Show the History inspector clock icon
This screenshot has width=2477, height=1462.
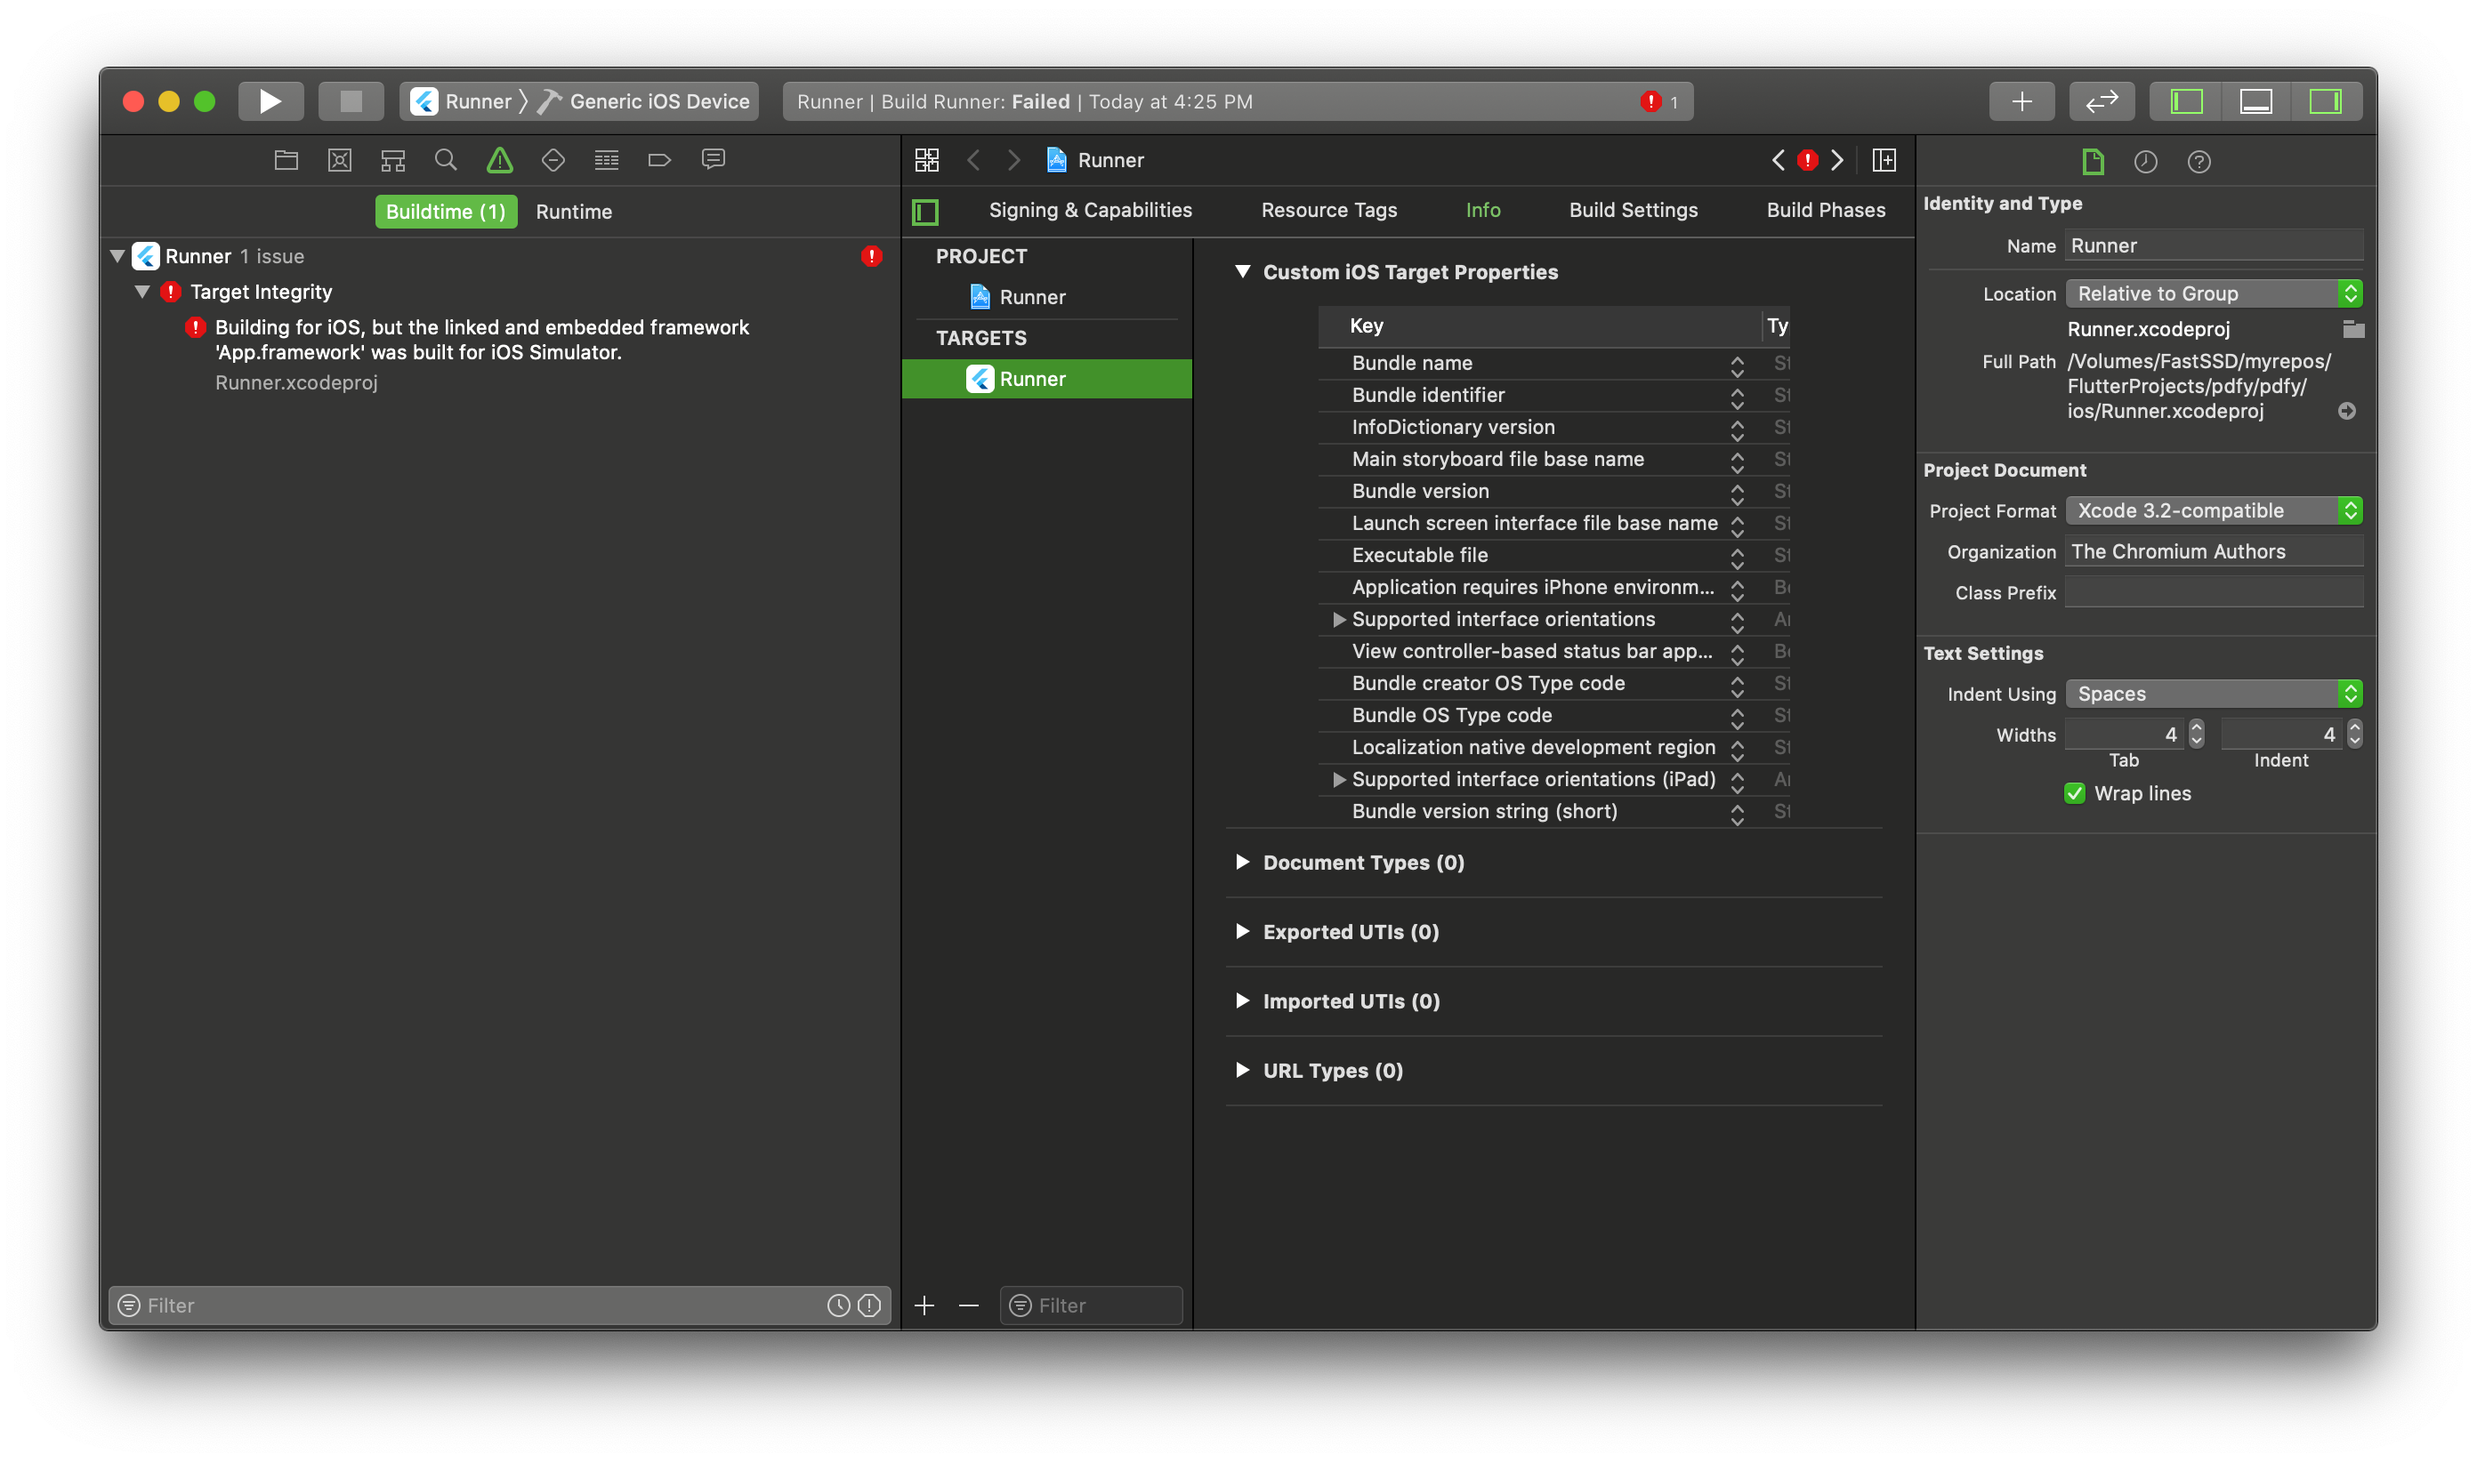(x=2145, y=162)
